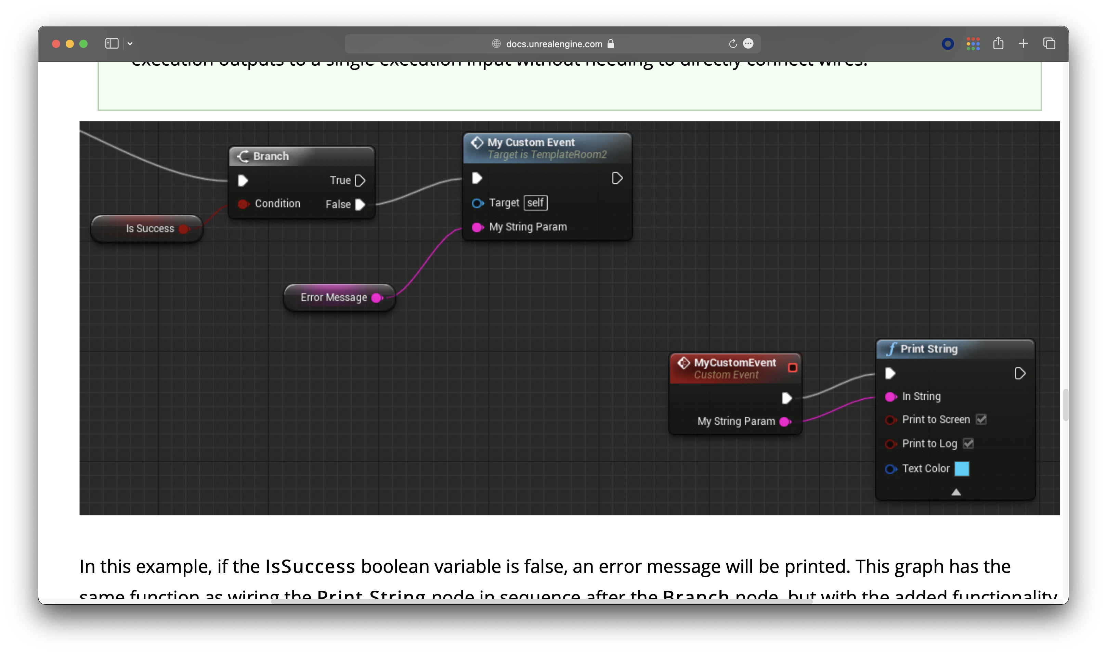
Task: Click My String Param input pin on call node
Action: click(x=478, y=227)
